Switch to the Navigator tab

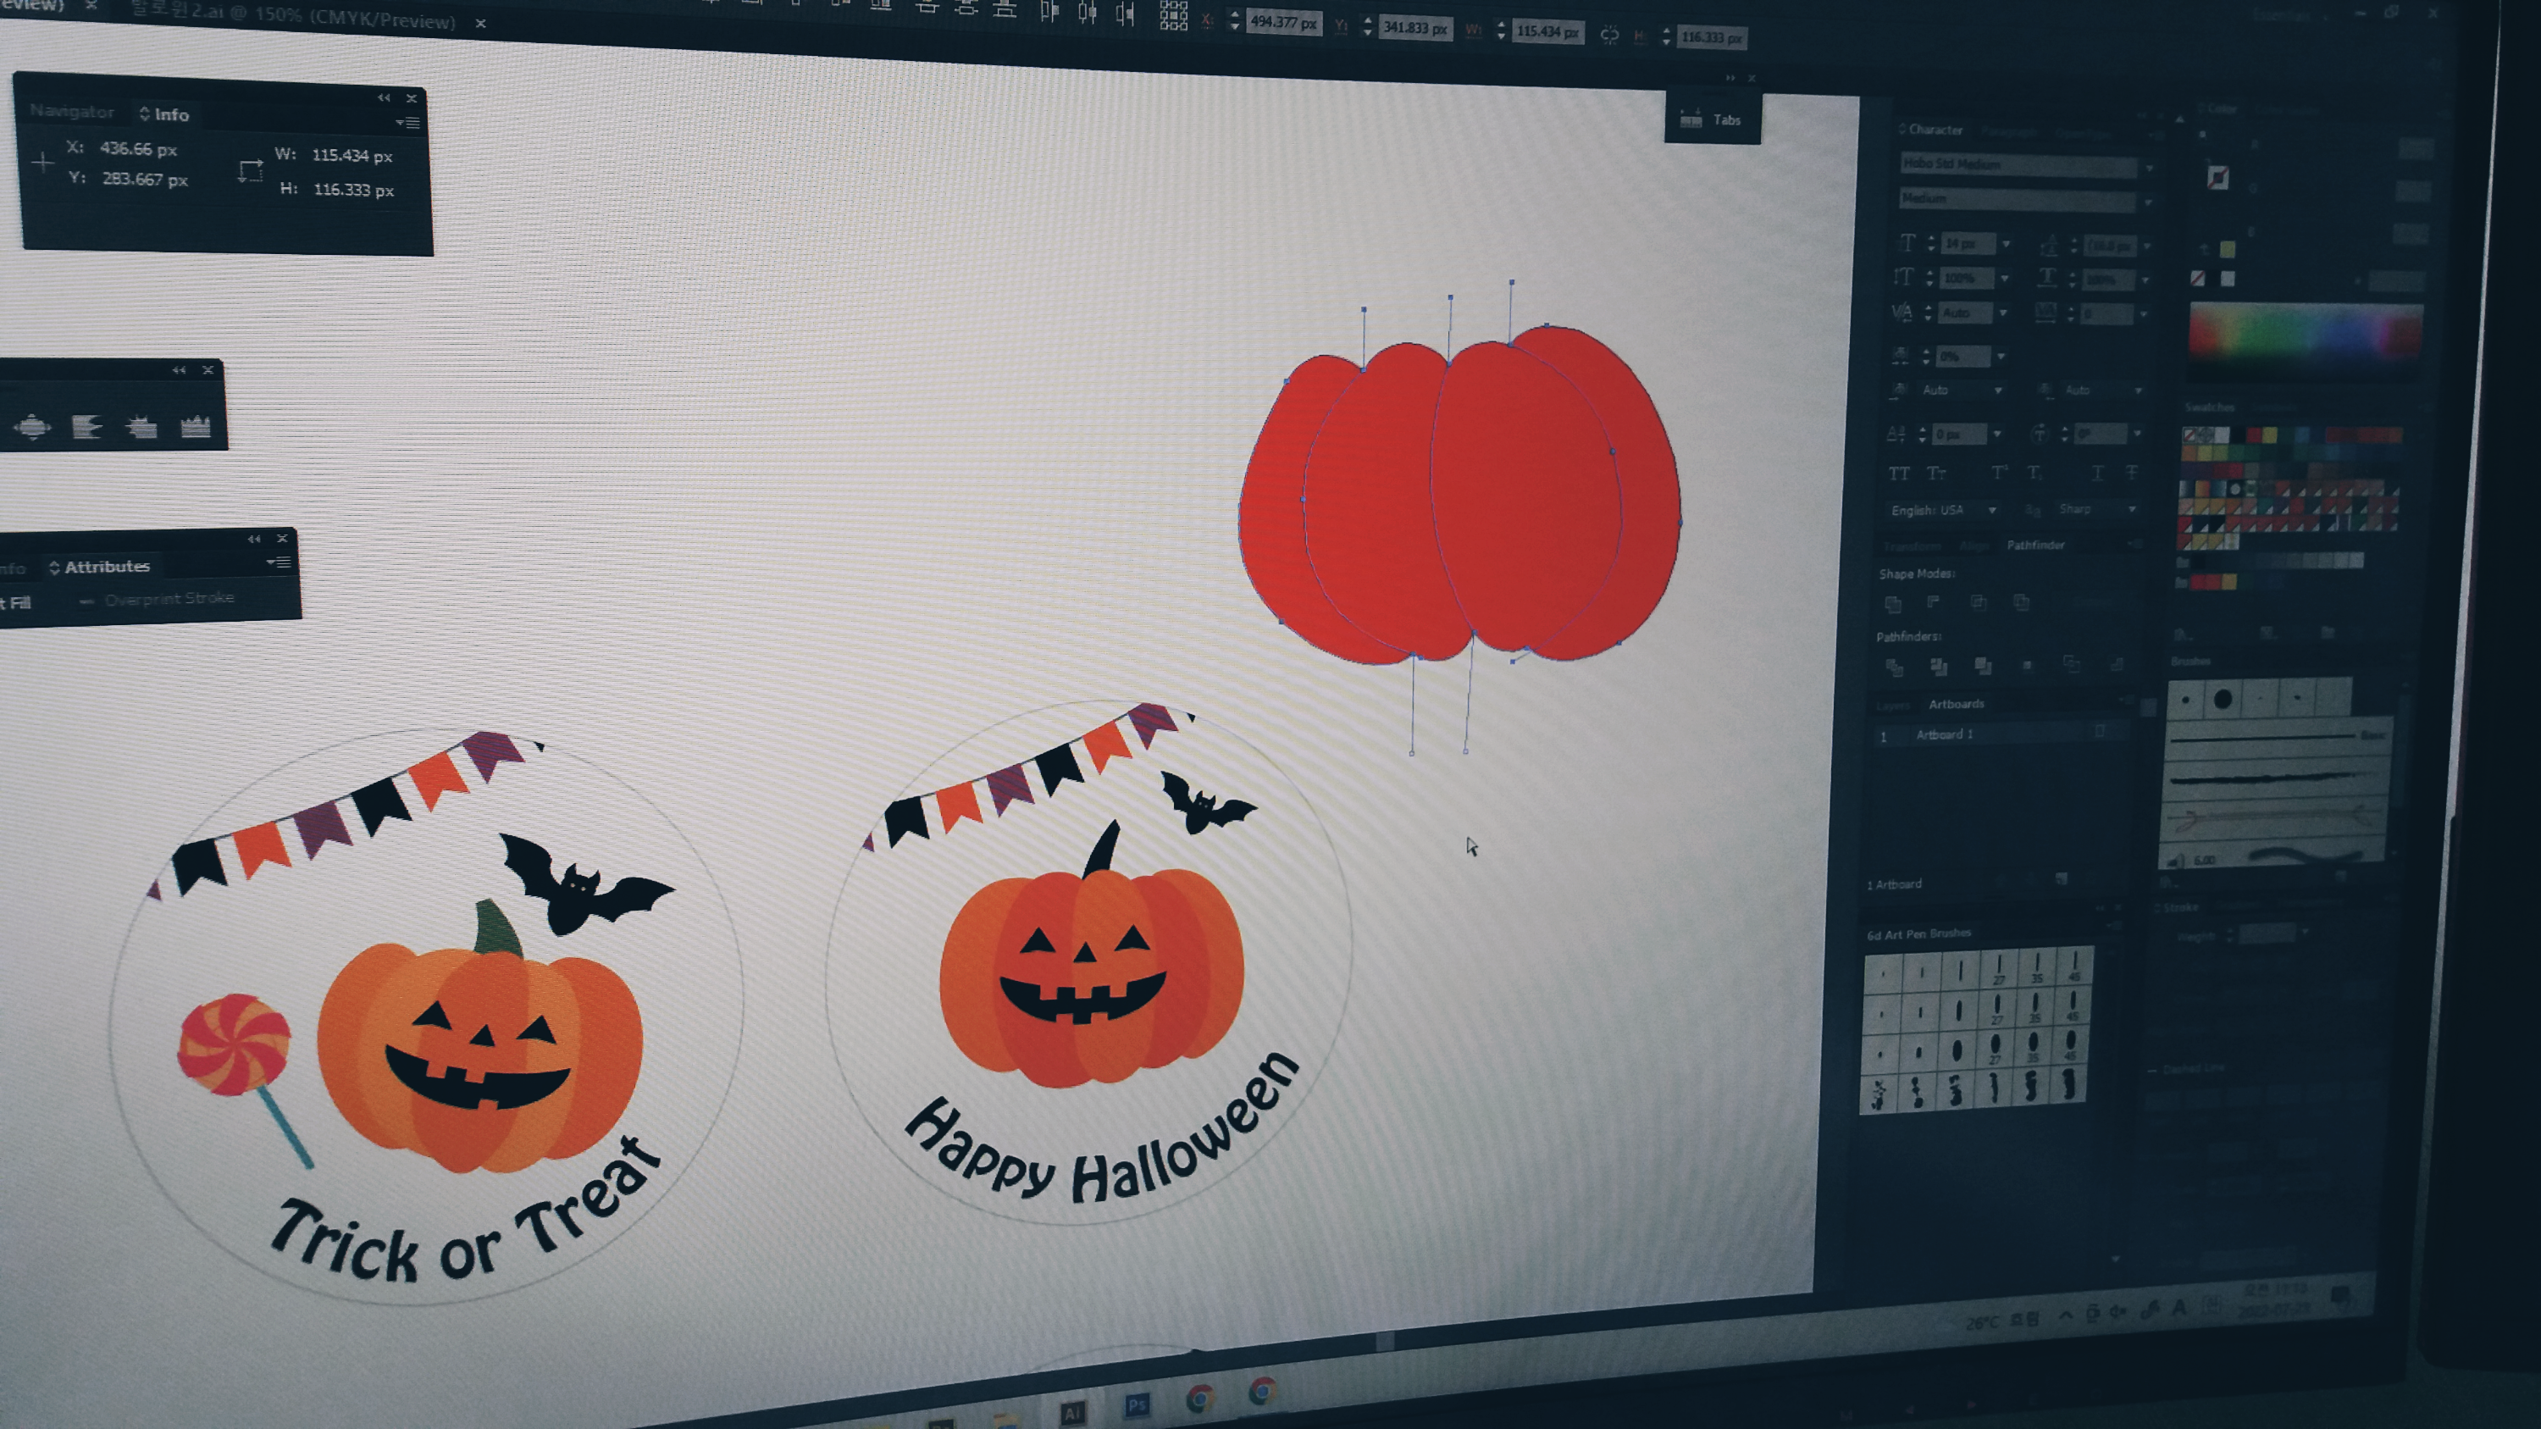[71, 112]
